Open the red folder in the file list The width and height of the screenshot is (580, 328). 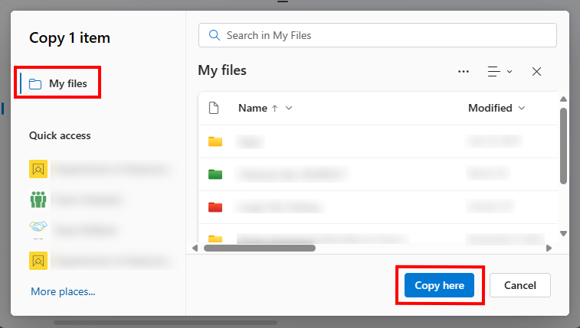215,206
